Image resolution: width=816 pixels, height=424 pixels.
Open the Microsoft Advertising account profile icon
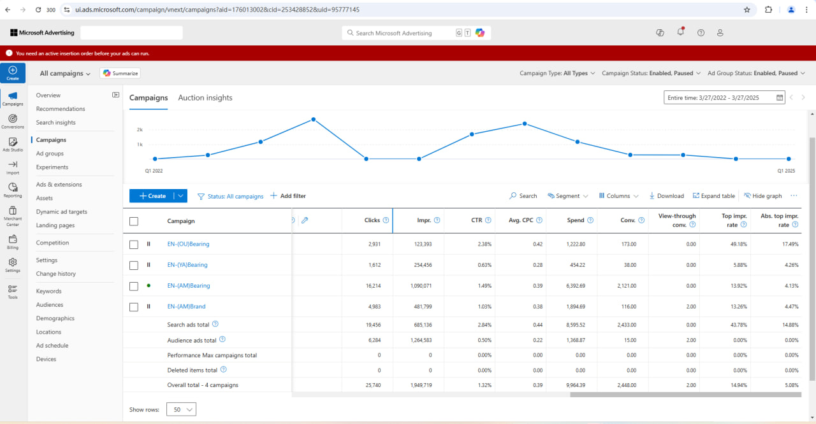[720, 33]
